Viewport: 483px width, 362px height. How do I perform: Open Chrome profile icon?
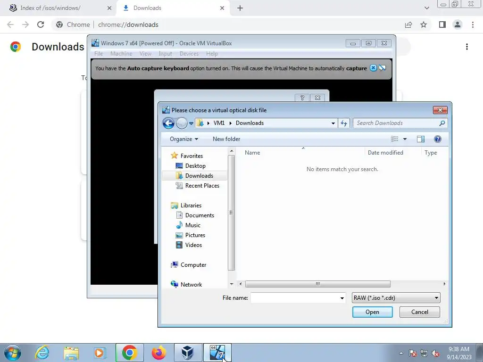point(458,25)
